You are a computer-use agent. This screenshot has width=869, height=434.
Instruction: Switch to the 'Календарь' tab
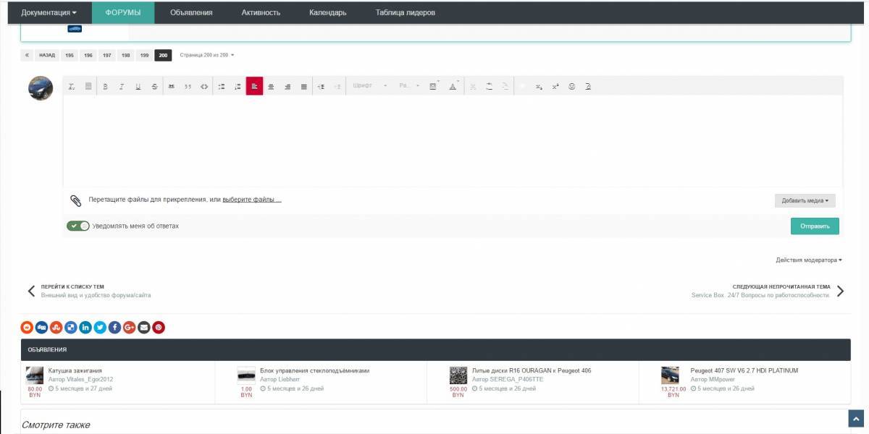click(x=327, y=12)
